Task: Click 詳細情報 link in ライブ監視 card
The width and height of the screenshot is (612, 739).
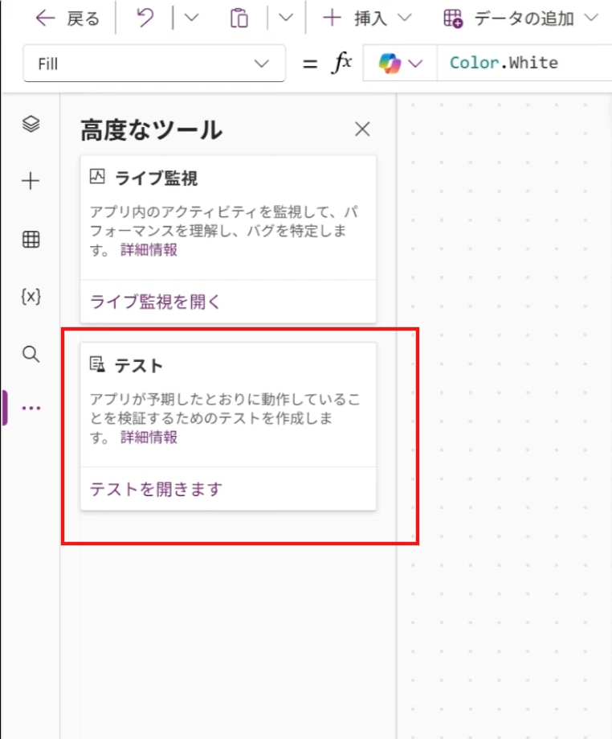Action: point(149,249)
